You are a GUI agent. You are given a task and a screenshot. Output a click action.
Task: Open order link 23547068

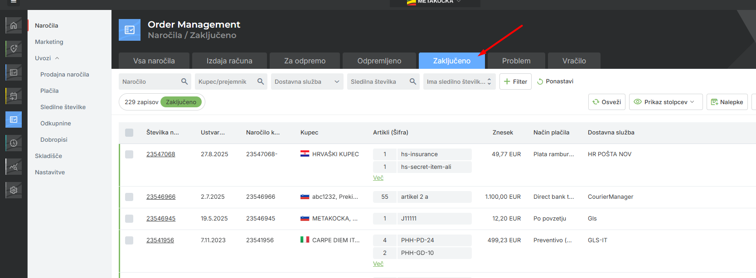coord(161,154)
